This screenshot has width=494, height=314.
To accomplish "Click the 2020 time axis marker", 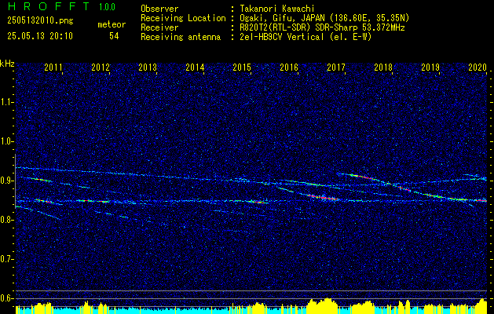I will [478, 67].
